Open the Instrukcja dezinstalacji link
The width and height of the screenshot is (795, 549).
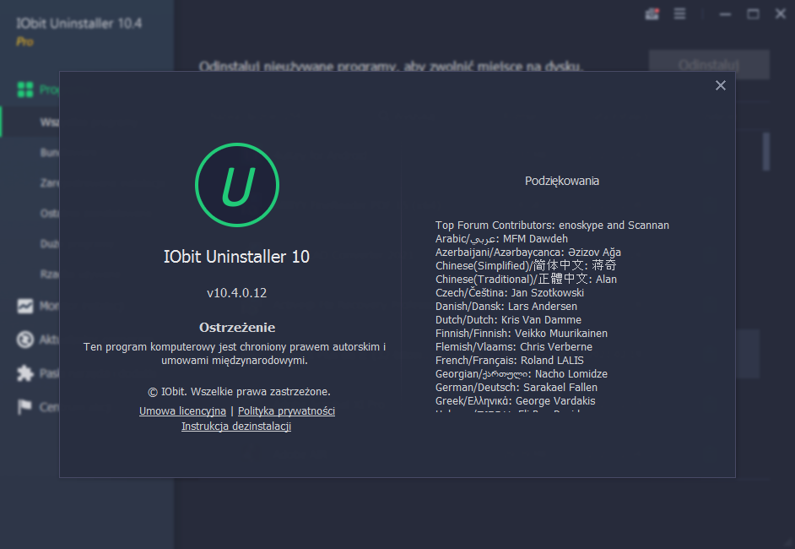tap(236, 427)
